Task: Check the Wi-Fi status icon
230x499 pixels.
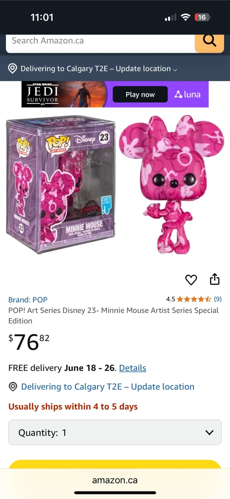Action: click(186, 17)
